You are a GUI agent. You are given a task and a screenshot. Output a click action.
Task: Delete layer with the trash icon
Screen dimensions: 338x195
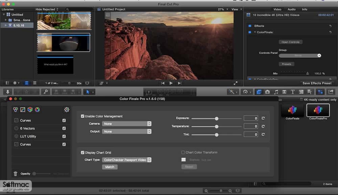(x=15, y=174)
